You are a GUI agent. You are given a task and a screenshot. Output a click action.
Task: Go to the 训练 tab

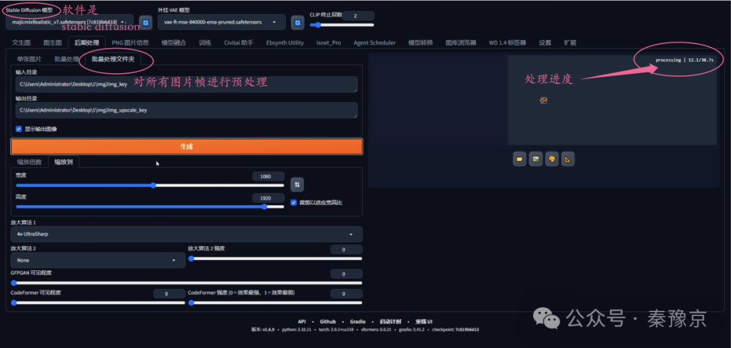click(205, 43)
